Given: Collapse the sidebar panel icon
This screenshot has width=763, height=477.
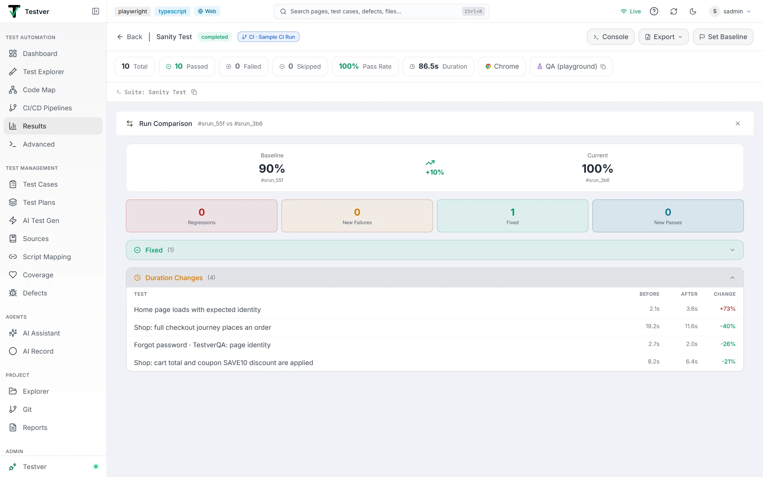Looking at the screenshot, I should [95, 11].
